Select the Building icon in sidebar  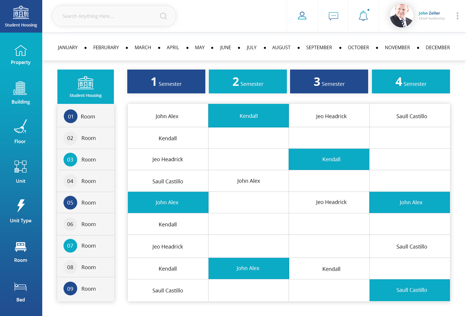(x=21, y=88)
